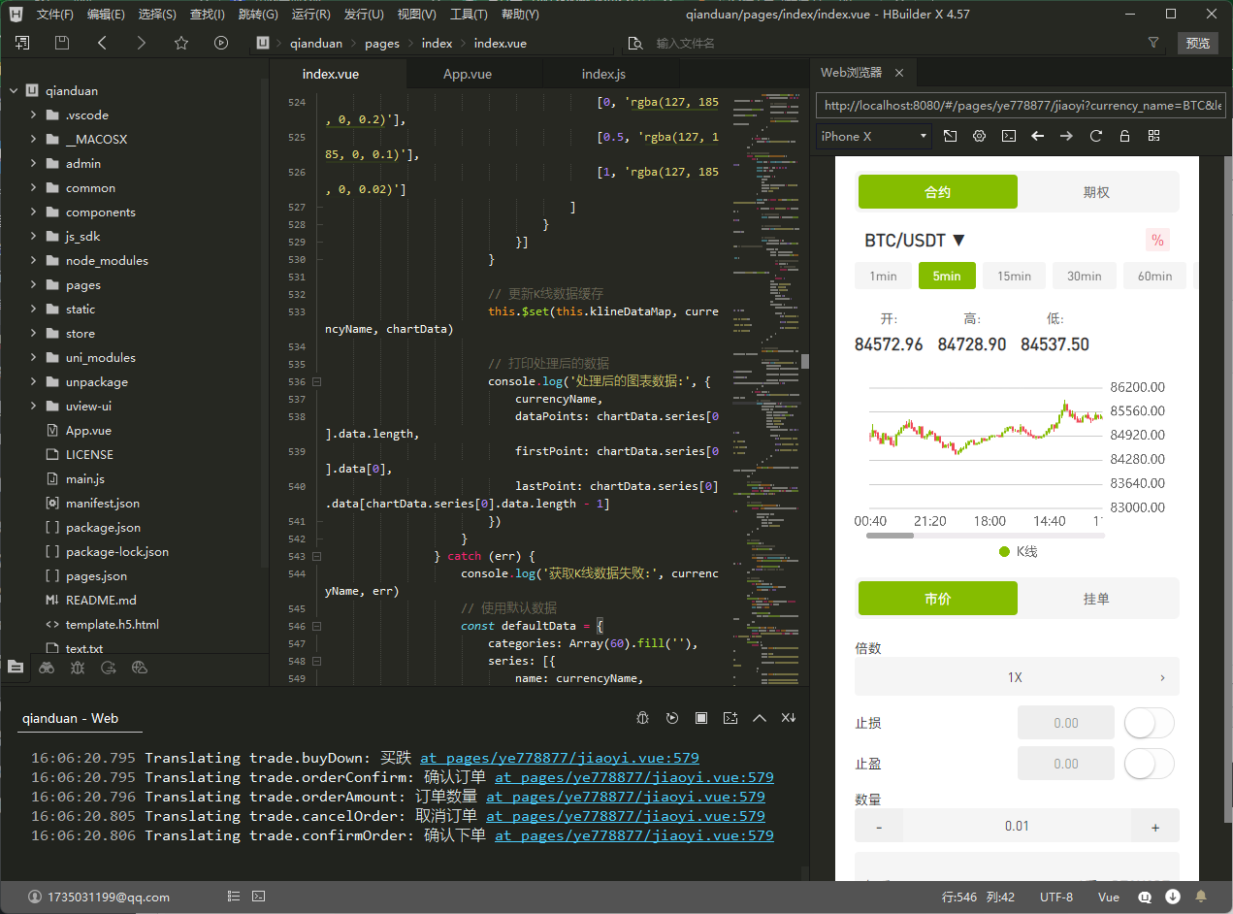This screenshot has height=914, width=1233.
Task: Select the 60min interval option
Action: point(1154,276)
